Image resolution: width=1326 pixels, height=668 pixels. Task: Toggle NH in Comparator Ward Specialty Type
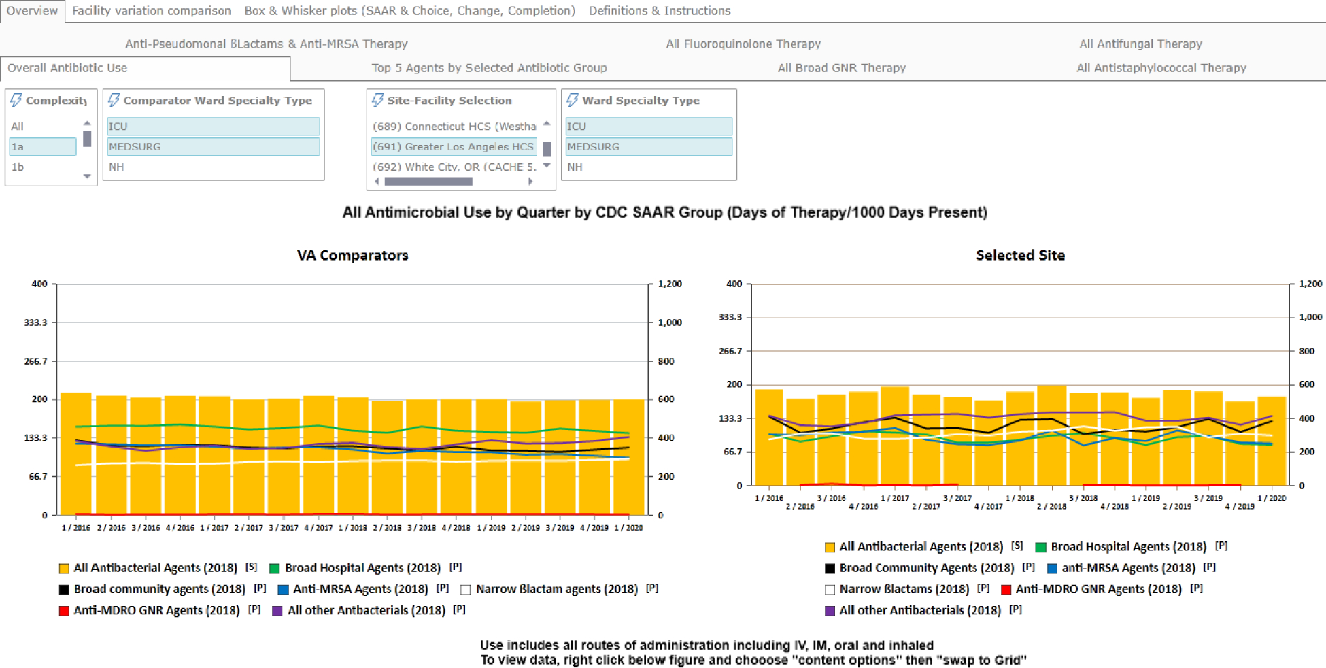click(x=214, y=167)
